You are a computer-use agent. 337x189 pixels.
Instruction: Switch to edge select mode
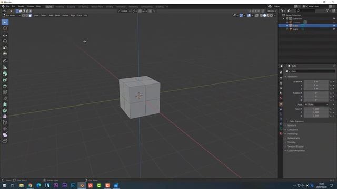pyautogui.click(x=27, y=15)
